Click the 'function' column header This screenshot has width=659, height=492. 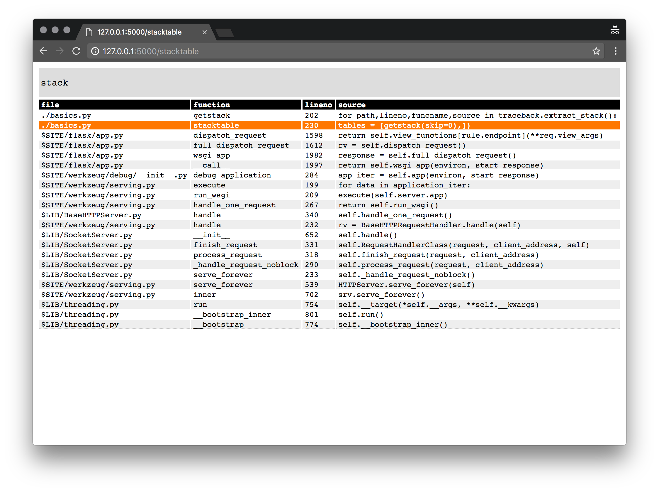coord(246,105)
